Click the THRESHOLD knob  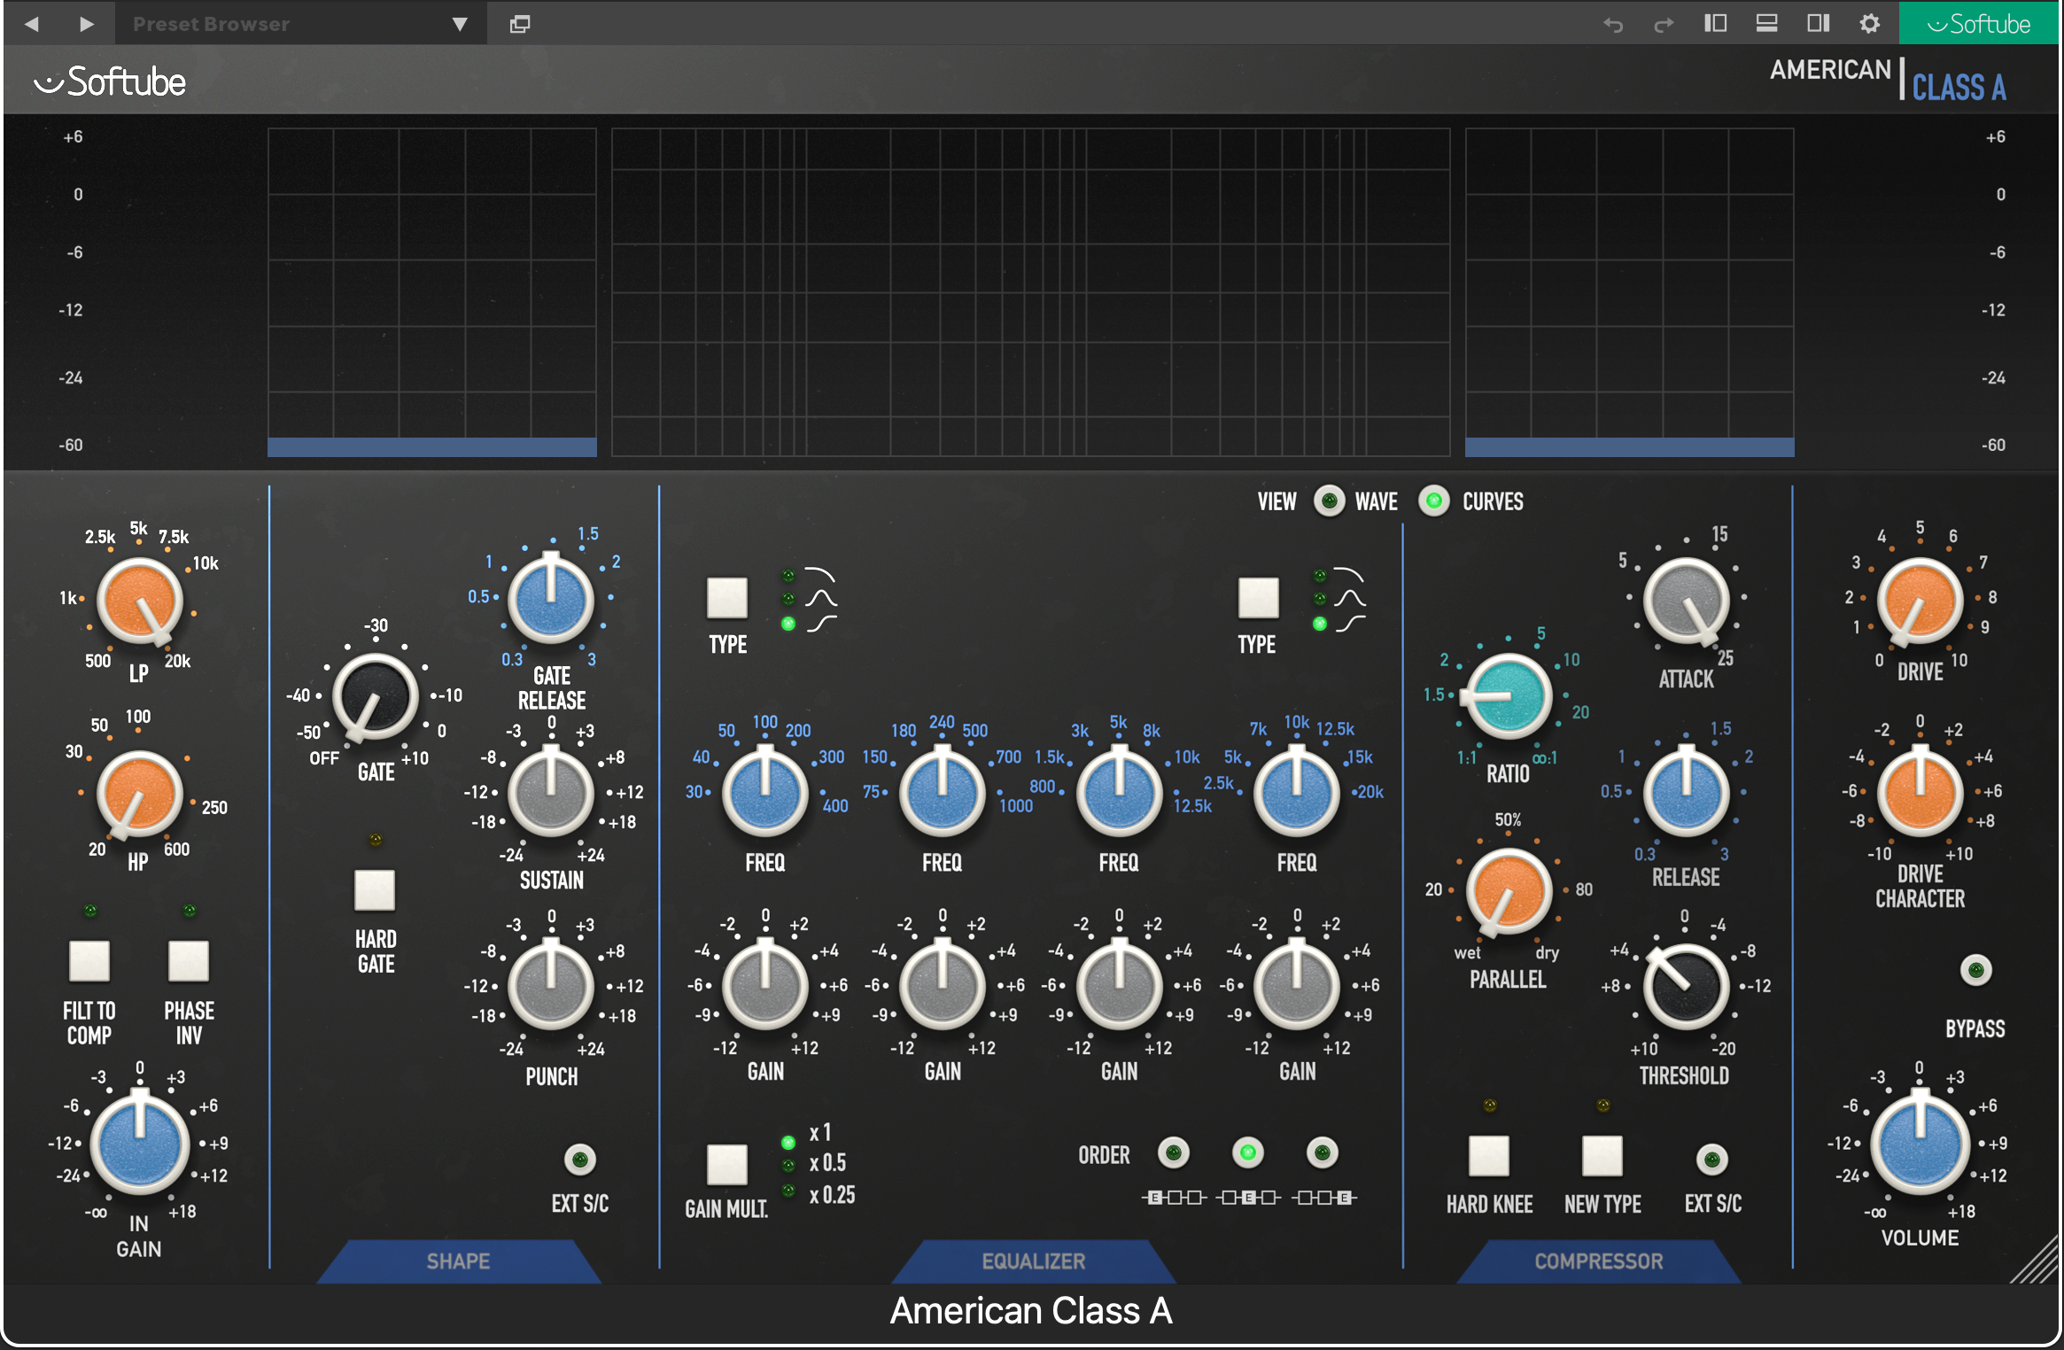(1686, 986)
